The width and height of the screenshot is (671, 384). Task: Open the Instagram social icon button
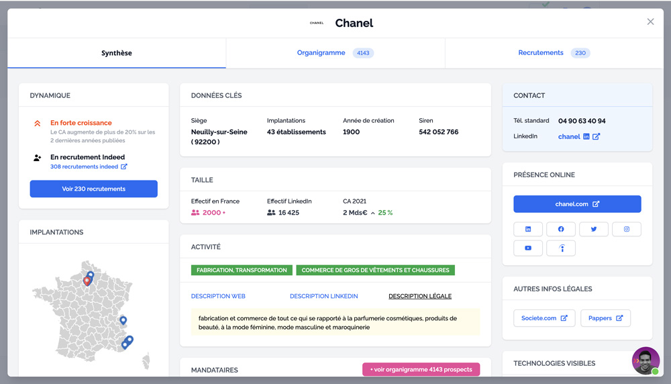point(627,229)
